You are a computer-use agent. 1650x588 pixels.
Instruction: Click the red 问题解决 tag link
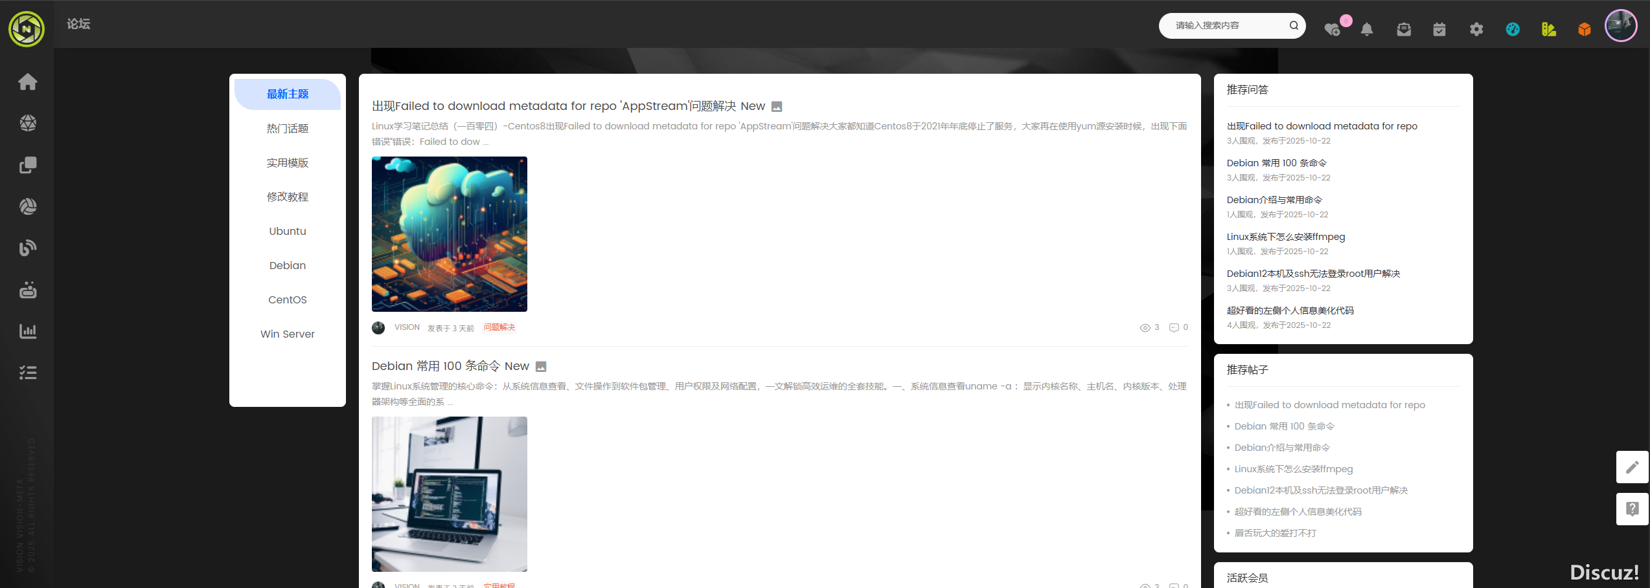pyautogui.click(x=499, y=327)
